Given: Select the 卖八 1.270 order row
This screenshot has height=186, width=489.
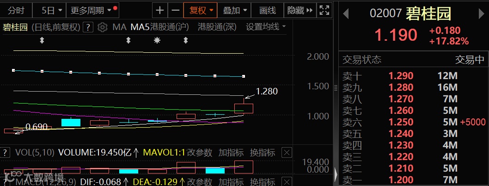Looking at the screenshot, I should pyautogui.click(x=414, y=99).
